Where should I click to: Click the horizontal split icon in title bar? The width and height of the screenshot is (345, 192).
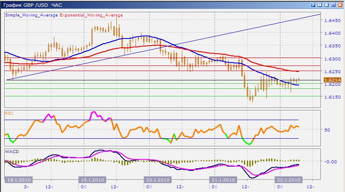(326, 5)
